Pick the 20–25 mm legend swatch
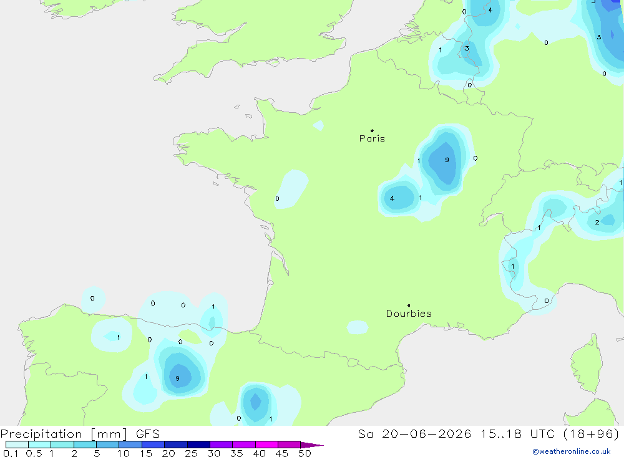 click(x=176, y=445)
